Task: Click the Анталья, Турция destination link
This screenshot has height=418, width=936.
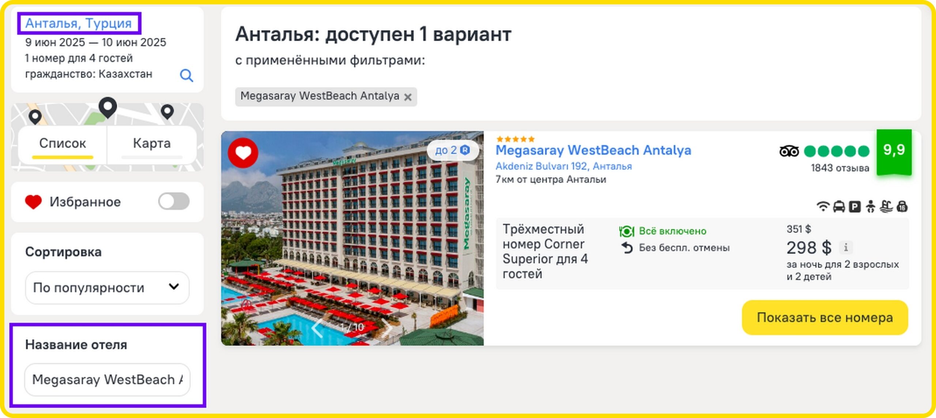Action: pyautogui.click(x=79, y=23)
